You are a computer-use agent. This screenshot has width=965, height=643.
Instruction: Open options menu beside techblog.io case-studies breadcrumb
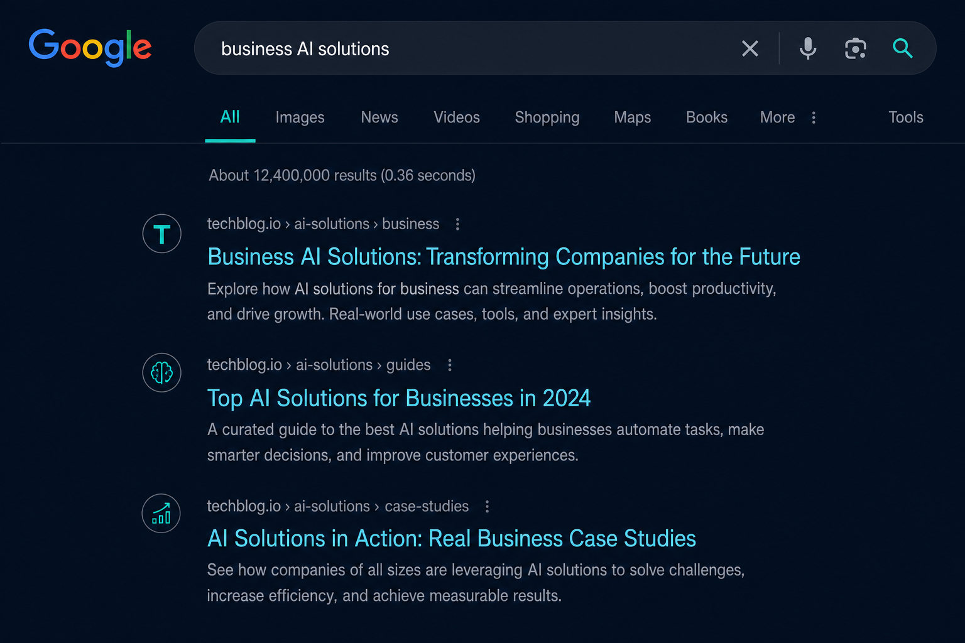click(487, 506)
